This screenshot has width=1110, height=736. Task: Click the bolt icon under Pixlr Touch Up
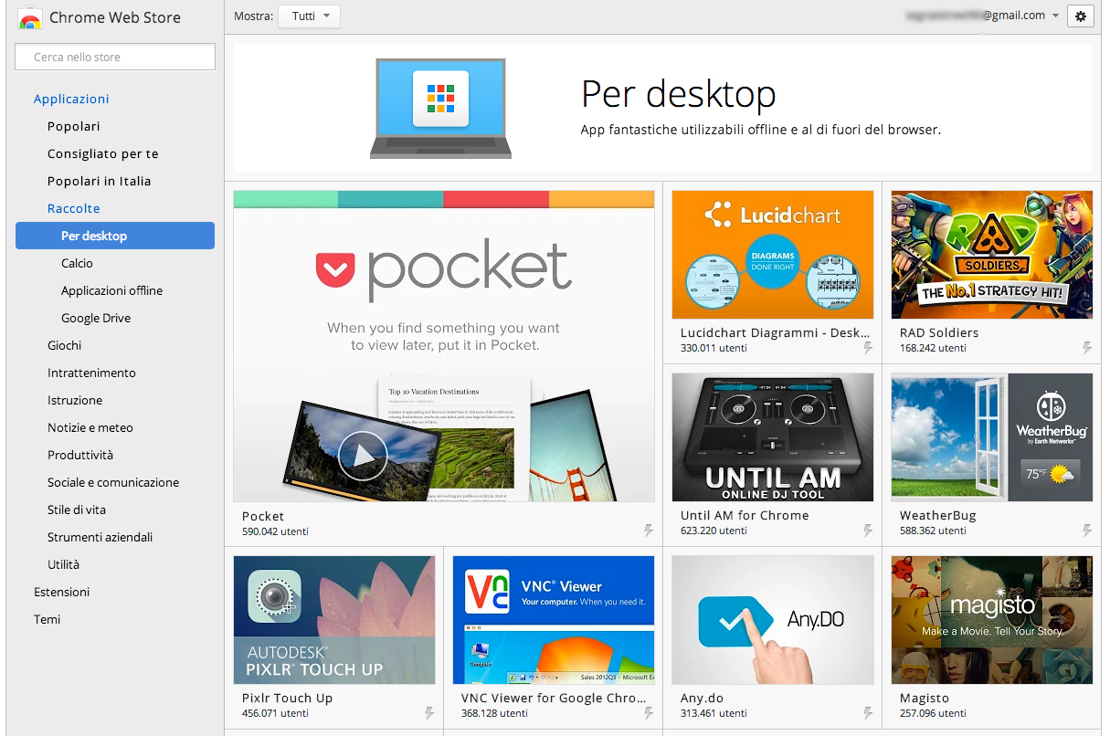point(429,713)
